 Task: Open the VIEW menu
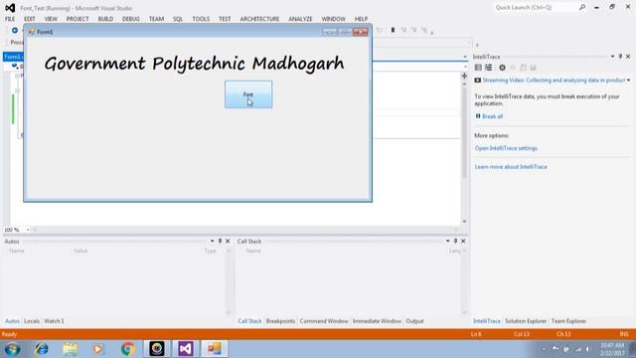tap(51, 19)
